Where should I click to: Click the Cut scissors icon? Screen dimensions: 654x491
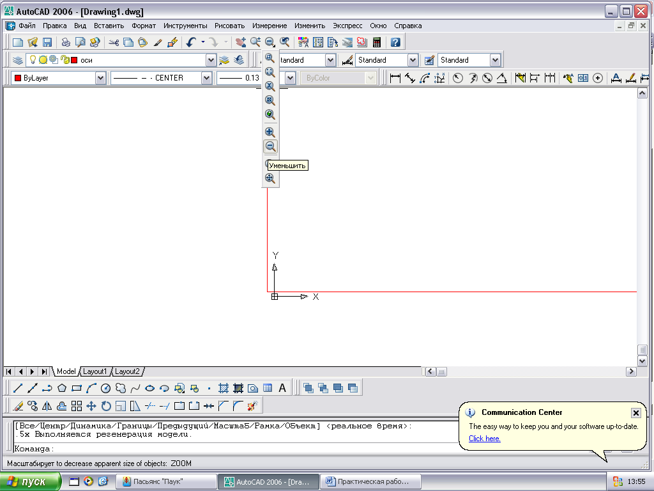click(x=114, y=42)
